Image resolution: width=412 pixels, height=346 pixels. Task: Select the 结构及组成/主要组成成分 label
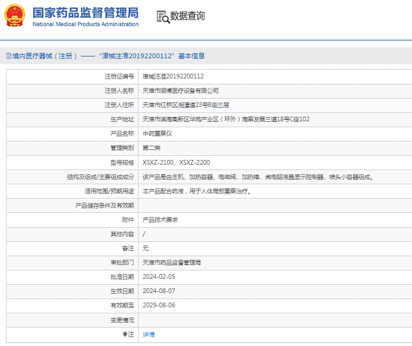(x=100, y=177)
